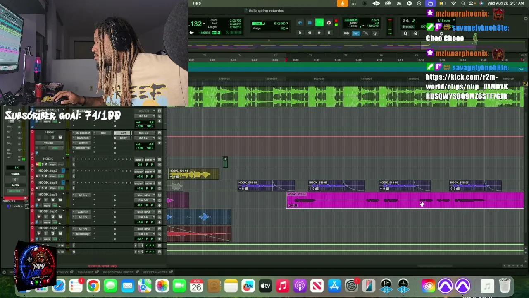
Task: Toggle Count Off in transport
Action: (x=351, y=20)
